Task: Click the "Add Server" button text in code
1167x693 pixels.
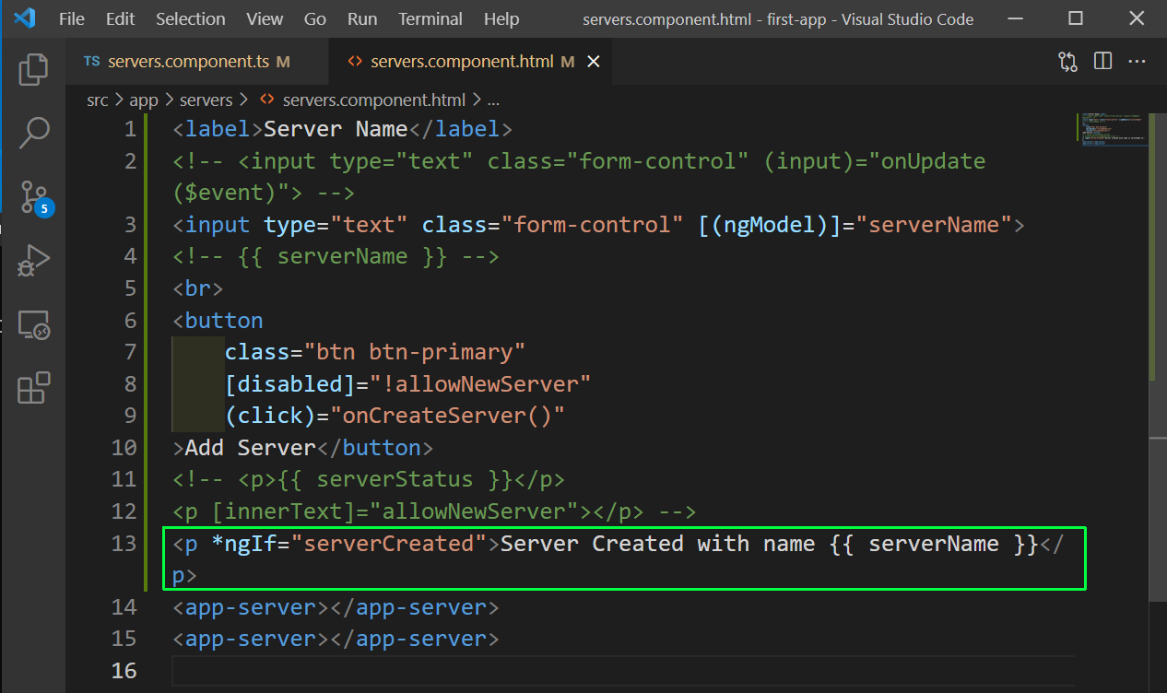Action: click(250, 447)
